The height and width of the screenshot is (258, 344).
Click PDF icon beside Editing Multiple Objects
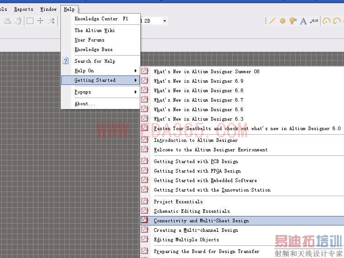[145, 239]
